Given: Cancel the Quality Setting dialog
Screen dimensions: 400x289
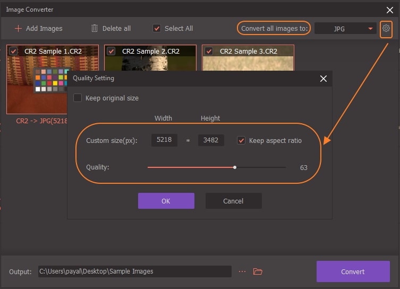Looking at the screenshot, I should [x=233, y=201].
